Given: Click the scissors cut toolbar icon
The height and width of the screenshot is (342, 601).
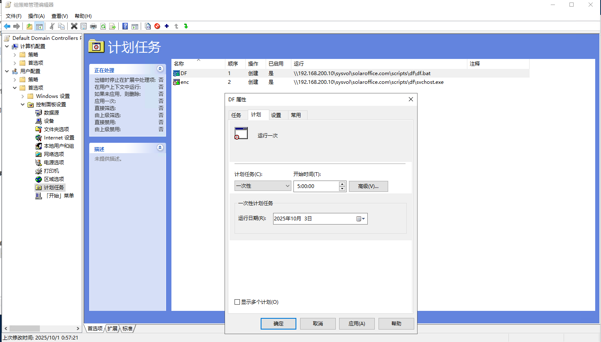Looking at the screenshot, I should tap(52, 26).
